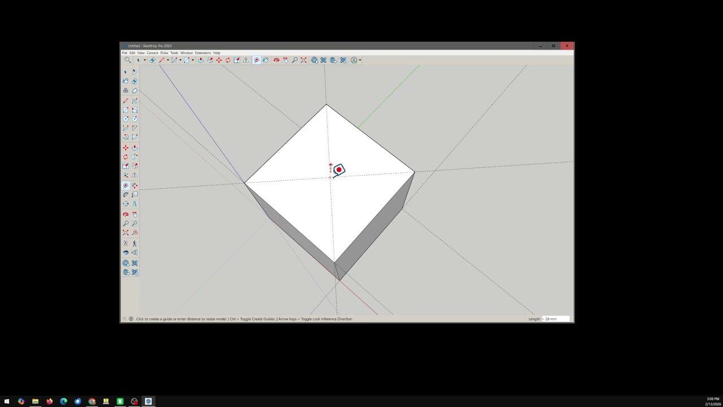
Task: Select the Arc tool in the top toolbar
Action: 175,60
